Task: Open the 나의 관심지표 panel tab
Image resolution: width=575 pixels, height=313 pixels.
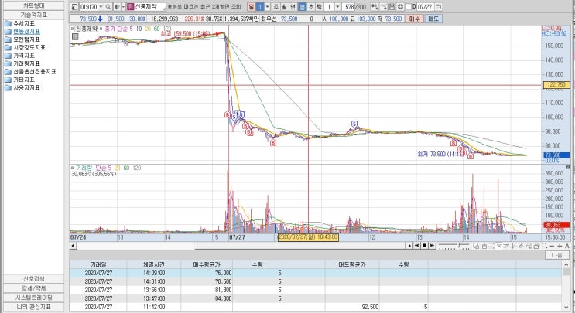Action: pyautogui.click(x=34, y=307)
